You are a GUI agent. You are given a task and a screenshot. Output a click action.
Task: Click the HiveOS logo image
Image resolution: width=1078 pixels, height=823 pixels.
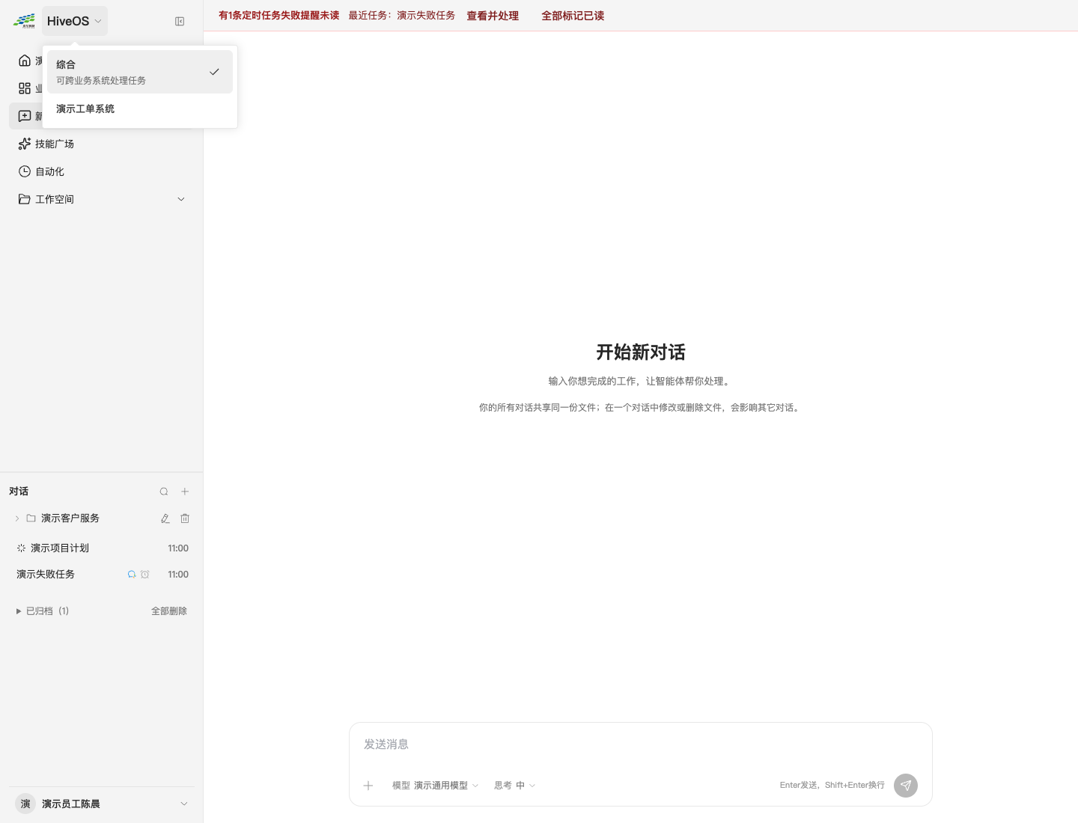pyautogui.click(x=24, y=21)
